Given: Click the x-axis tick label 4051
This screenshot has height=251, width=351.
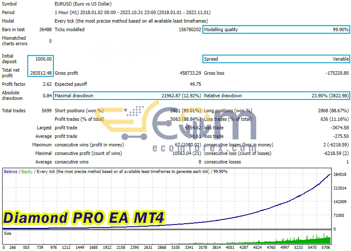Looking at the screenshot, I should 230,247.
